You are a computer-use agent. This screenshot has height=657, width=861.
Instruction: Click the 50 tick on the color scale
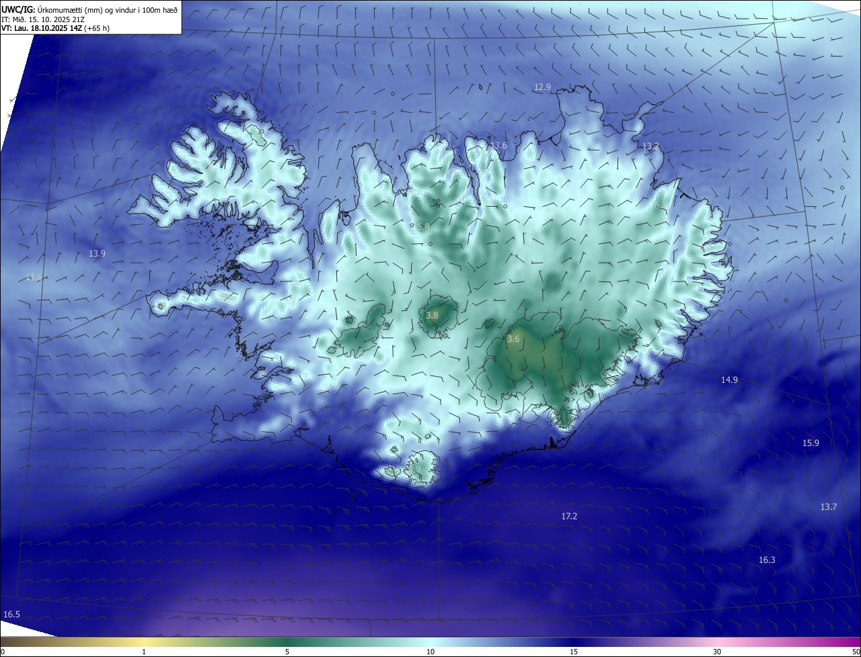(x=856, y=652)
